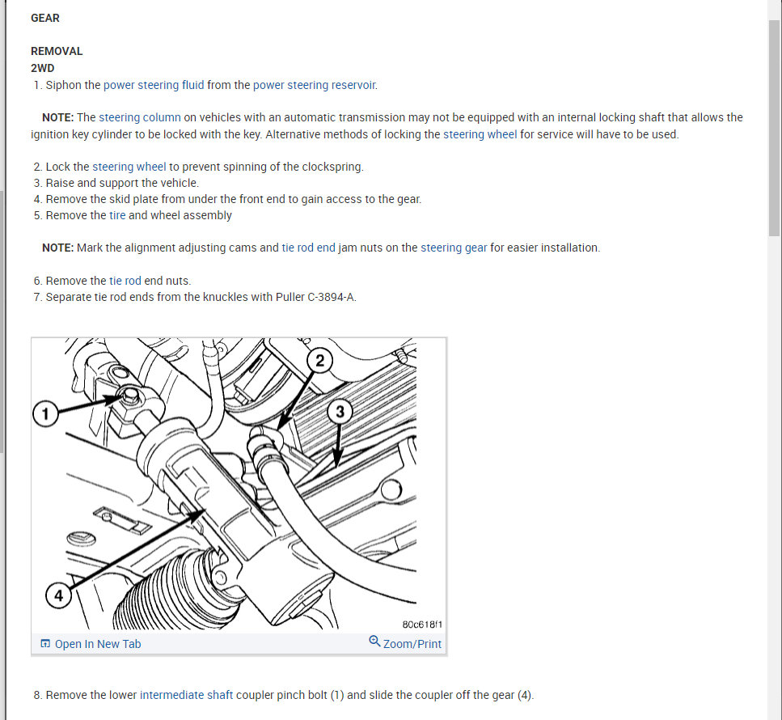Open the 'tire' link in step 5
Viewport: 782px width, 720px height.
pyautogui.click(x=117, y=215)
